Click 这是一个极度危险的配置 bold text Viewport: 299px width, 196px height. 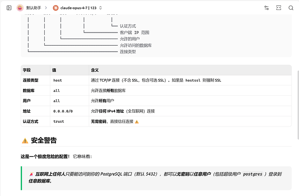45,157
